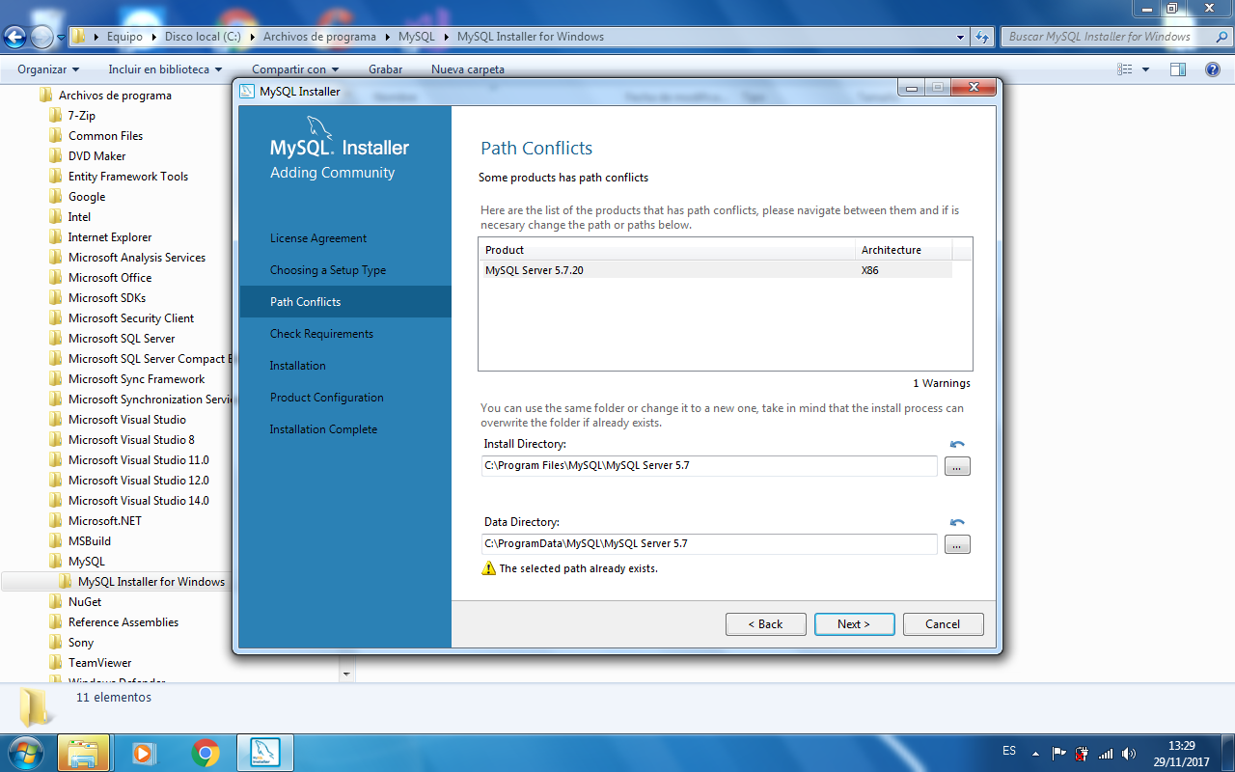Open the recent locations dropdown arrow
Viewport: 1235px width, 772px height.
coord(62,38)
